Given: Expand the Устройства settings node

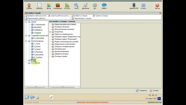Looking at the screenshot, I should 50,32.
